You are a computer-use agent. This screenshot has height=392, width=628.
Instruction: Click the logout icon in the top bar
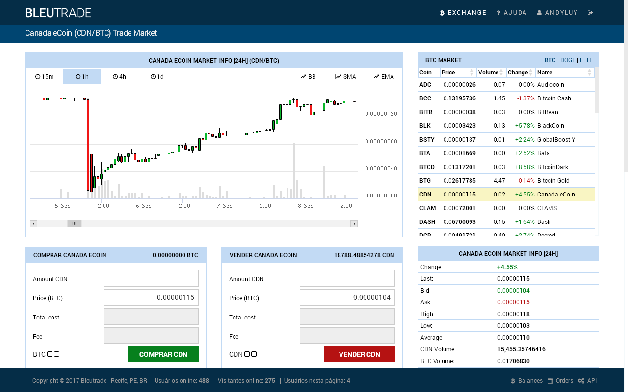[x=591, y=13]
